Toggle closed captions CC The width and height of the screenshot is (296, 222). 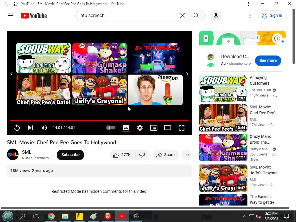pyautogui.click(x=126, y=128)
